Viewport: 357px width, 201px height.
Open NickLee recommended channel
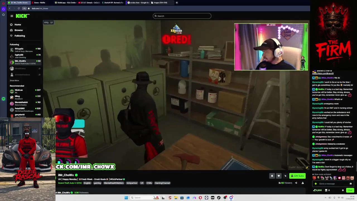point(25,91)
